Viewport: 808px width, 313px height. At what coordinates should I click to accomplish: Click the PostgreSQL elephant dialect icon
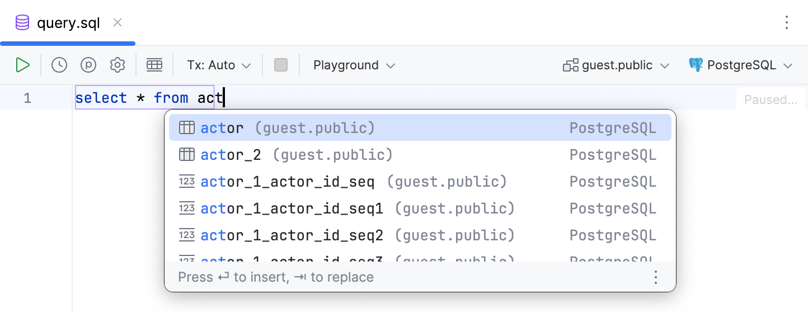[696, 65]
